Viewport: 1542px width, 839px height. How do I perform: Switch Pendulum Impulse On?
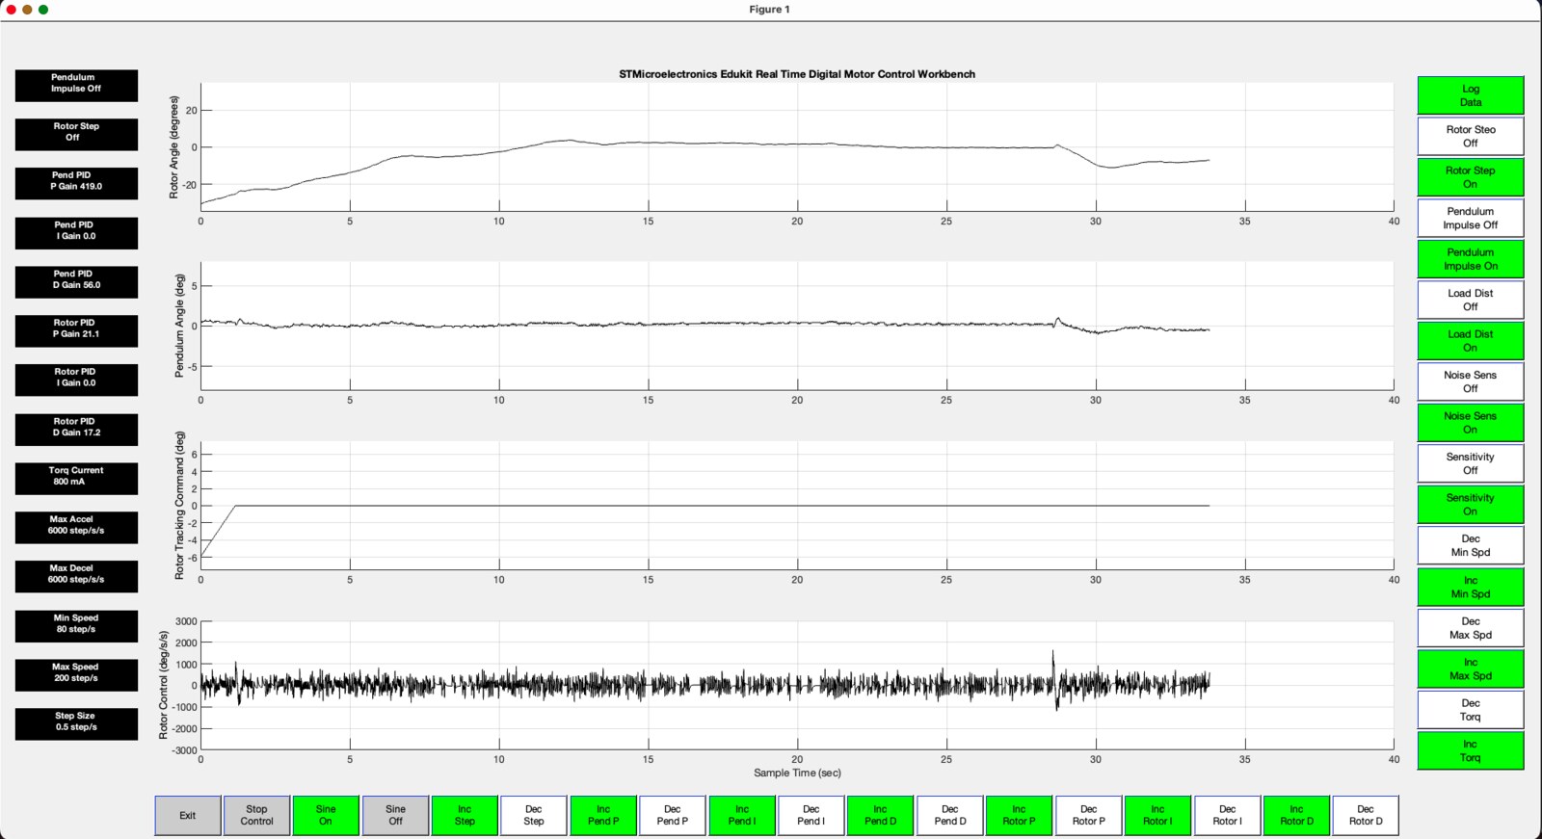coord(1470,259)
